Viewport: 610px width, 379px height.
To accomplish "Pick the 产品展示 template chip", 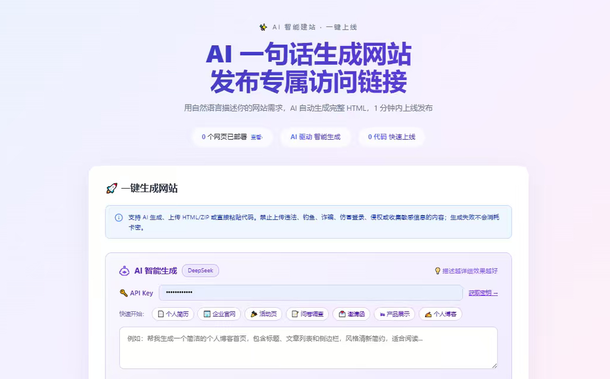I will (x=394, y=314).
